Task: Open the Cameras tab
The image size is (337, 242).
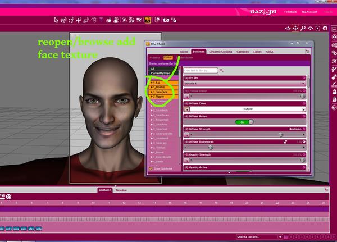Action: pyautogui.click(x=243, y=52)
